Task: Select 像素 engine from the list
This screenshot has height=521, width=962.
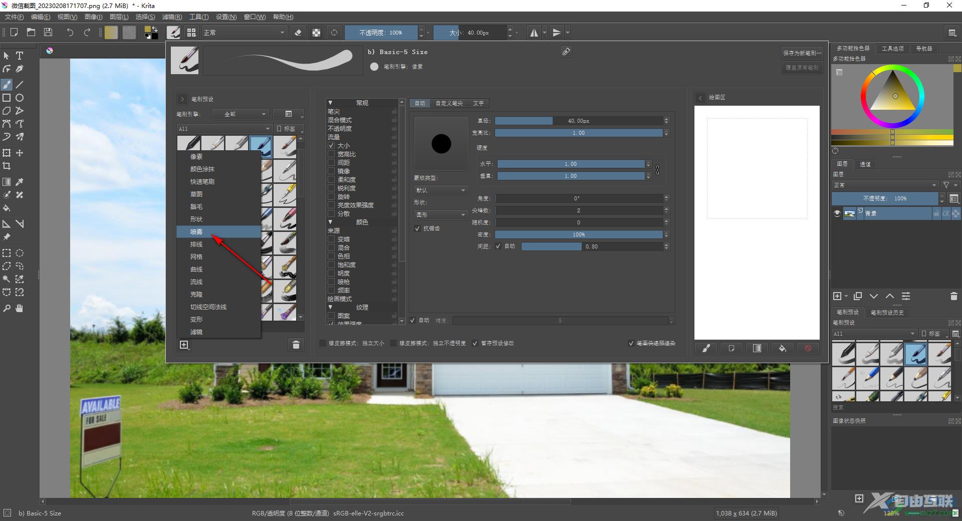Action: coord(218,156)
